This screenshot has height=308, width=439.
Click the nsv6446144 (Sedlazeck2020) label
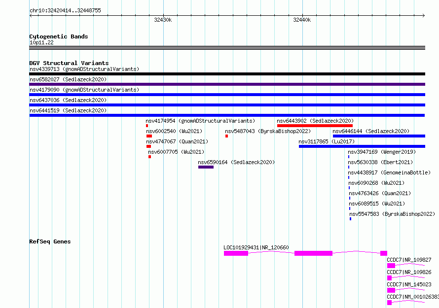[371, 131]
